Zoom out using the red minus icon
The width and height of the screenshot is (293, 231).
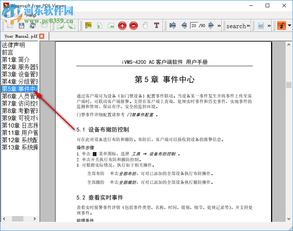(x=133, y=26)
